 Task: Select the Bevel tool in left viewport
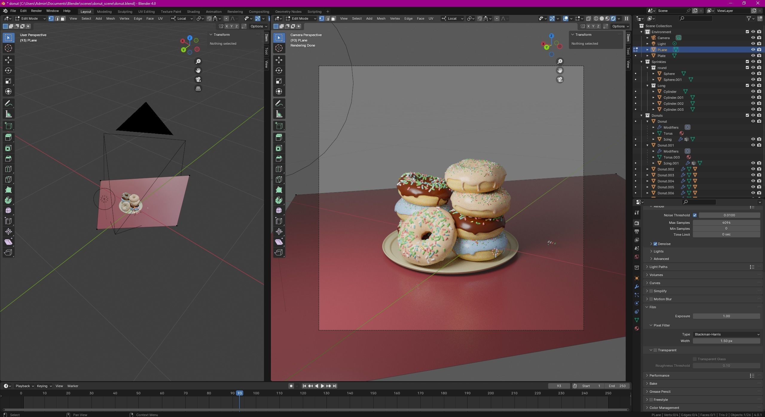coord(8,159)
